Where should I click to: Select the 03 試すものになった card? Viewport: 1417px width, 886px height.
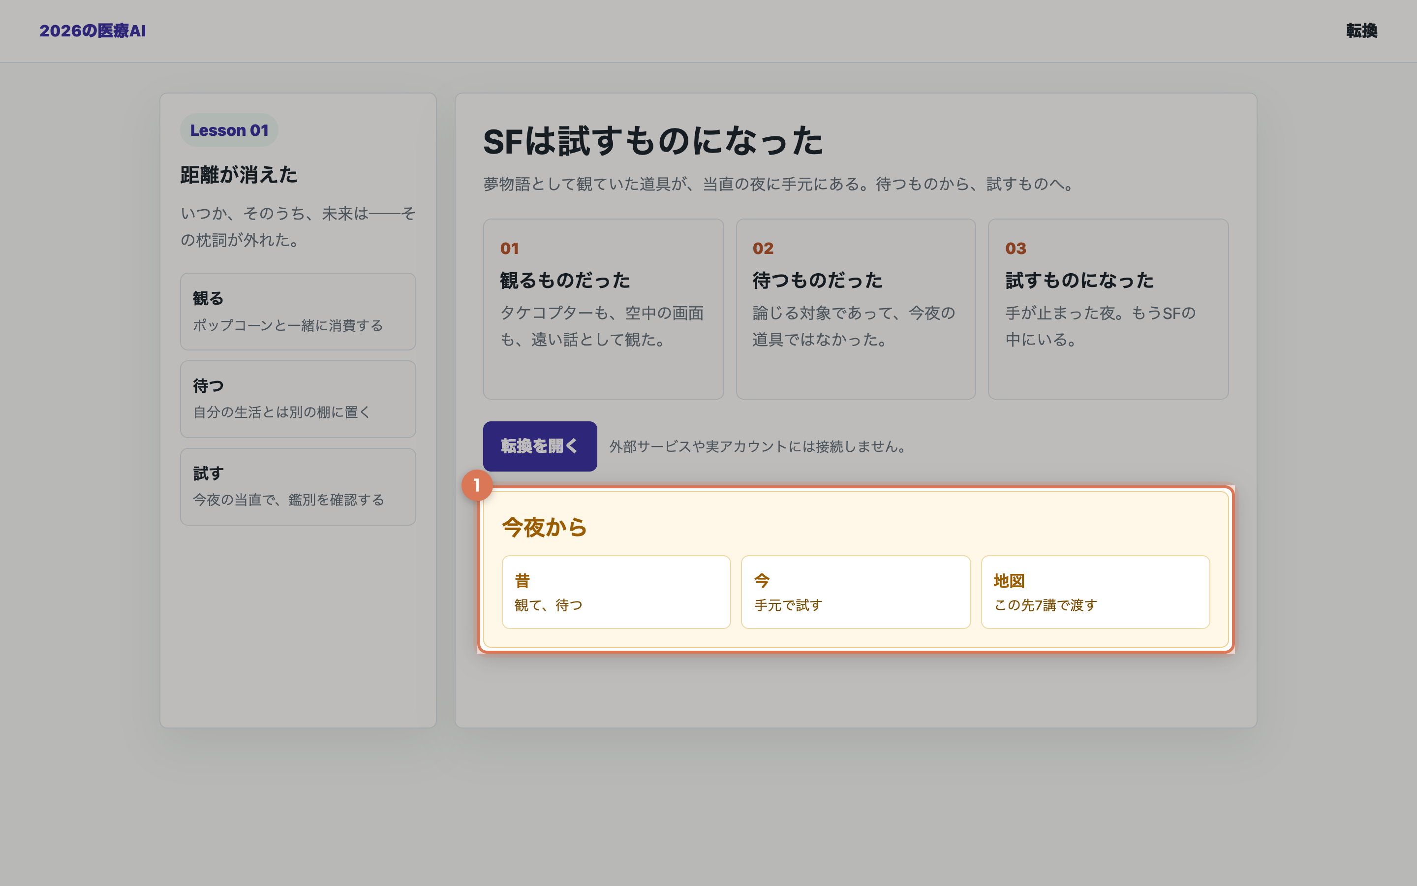coord(1108,310)
